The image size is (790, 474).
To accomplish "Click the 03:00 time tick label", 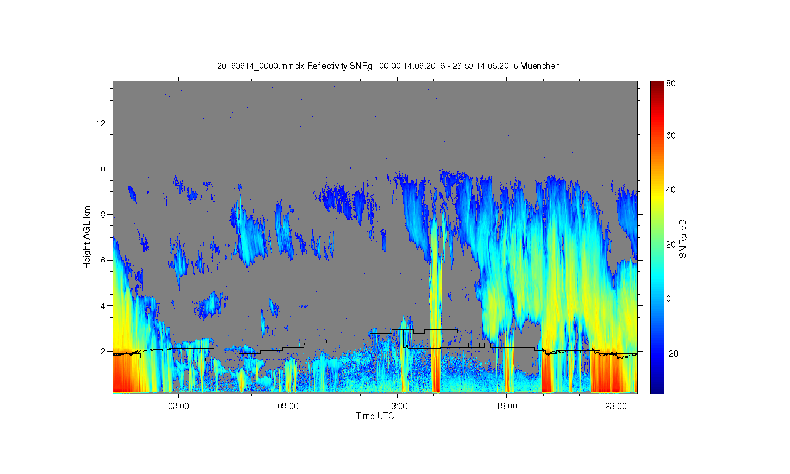I will (179, 407).
